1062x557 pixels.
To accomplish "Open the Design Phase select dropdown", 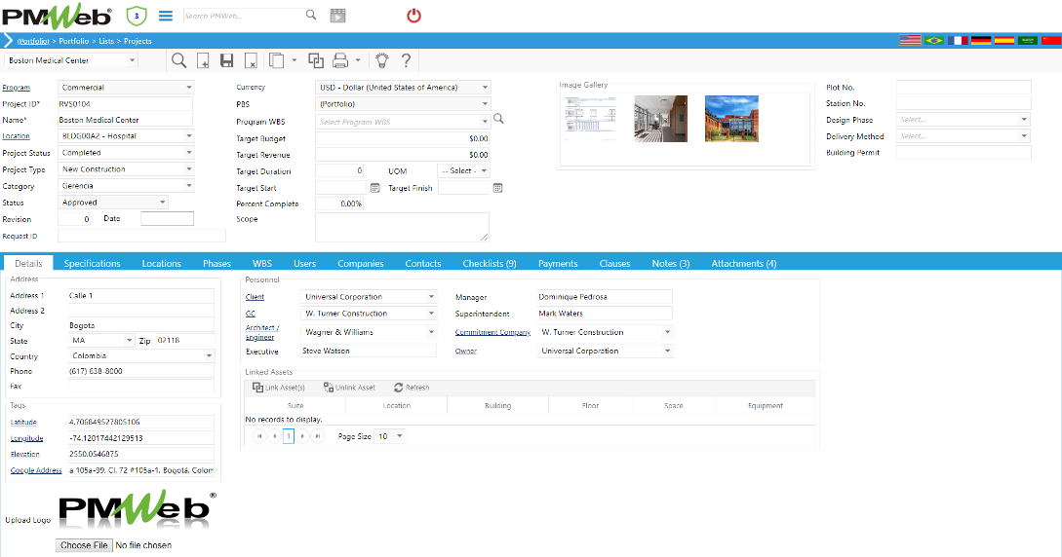I will tap(964, 120).
